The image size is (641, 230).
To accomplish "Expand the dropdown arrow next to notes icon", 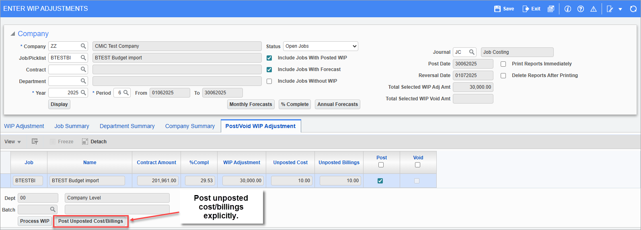I will [x=620, y=9].
